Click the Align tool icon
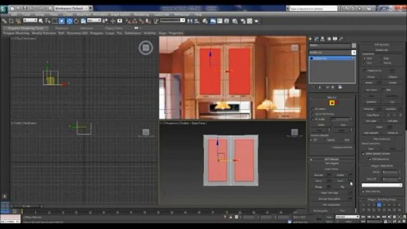Image resolution: width=407 pixels, height=229 pixels. pyautogui.click(x=197, y=21)
